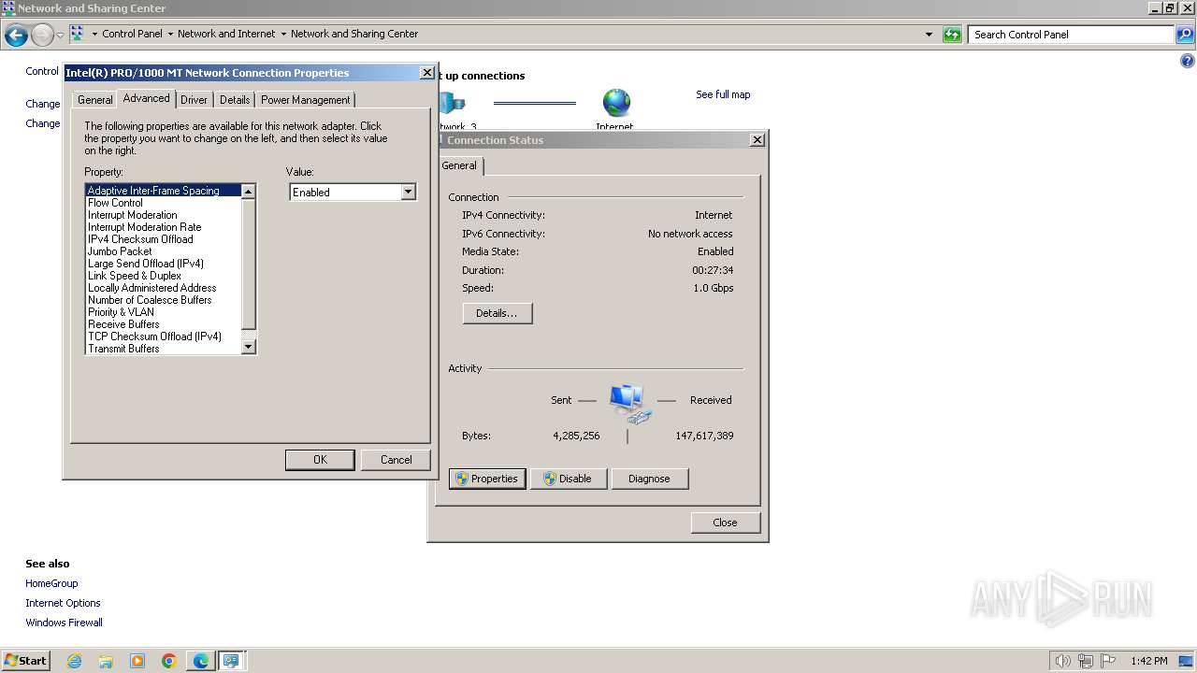
Task: Switch to the General tab of adapter properties
Action: (94, 100)
